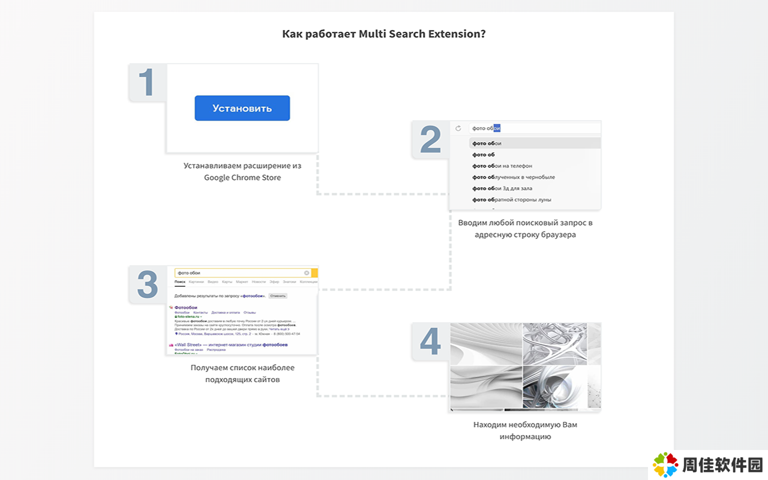Focus the address bar containing фото обои
Image resolution: width=768 pixels, height=480 pixels.
[x=534, y=128]
